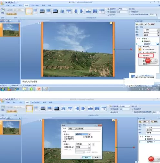Open the Text Animation tab in effect dialog
The width and height of the screenshot is (160, 163).
click(x=79, y=129)
